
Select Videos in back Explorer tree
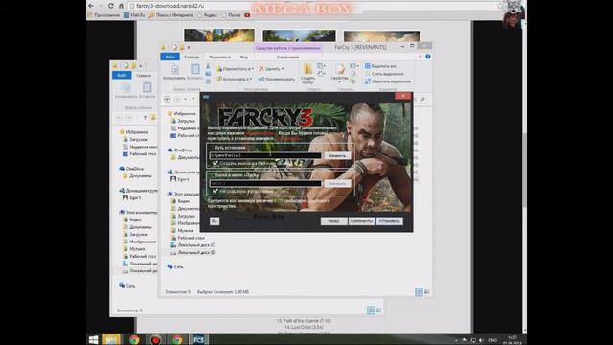[132, 219]
